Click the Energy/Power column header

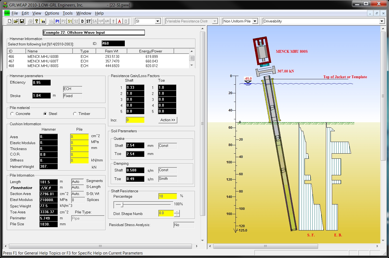pyautogui.click(x=151, y=51)
